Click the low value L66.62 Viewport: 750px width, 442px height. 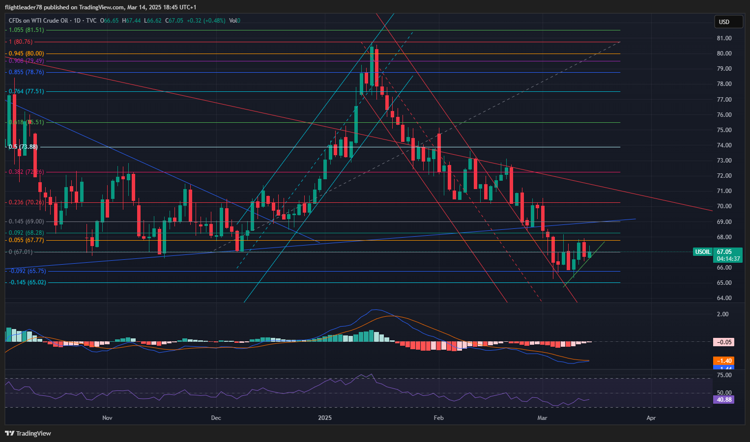153,21
